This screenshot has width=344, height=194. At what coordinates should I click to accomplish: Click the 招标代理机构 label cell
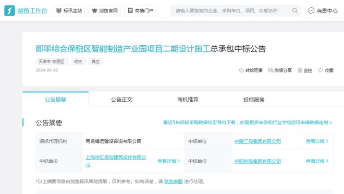point(59,141)
